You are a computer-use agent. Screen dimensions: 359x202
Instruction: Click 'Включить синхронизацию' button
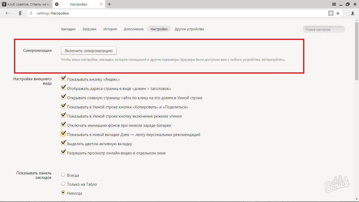point(89,51)
